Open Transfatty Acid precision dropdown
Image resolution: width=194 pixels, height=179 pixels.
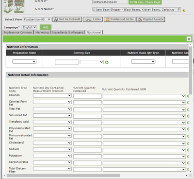coord(52,122)
